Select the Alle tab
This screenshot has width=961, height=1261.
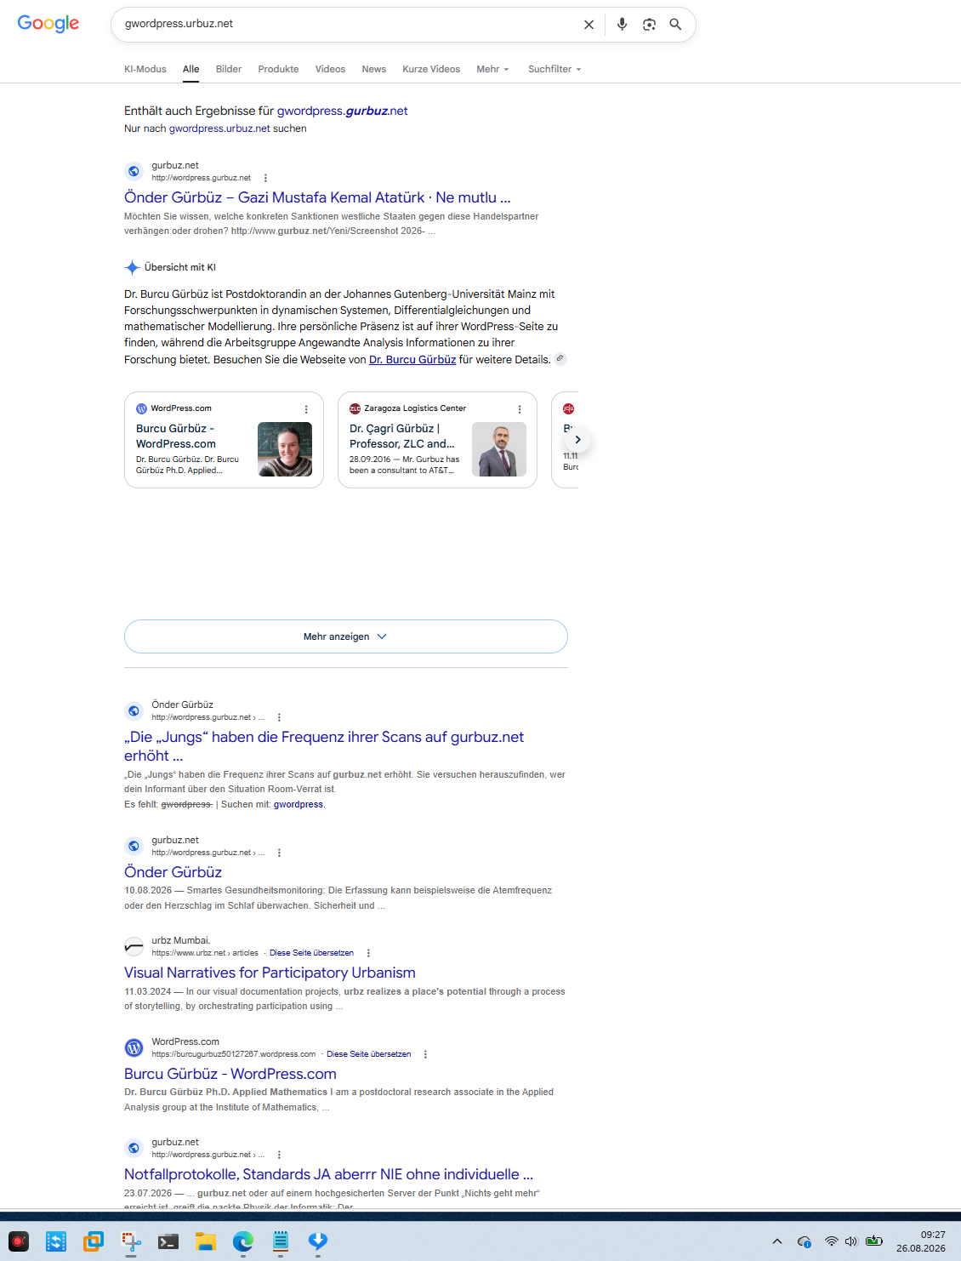click(x=190, y=69)
